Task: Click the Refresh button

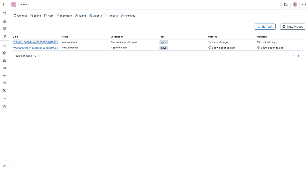Action: [x=265, y=27]
